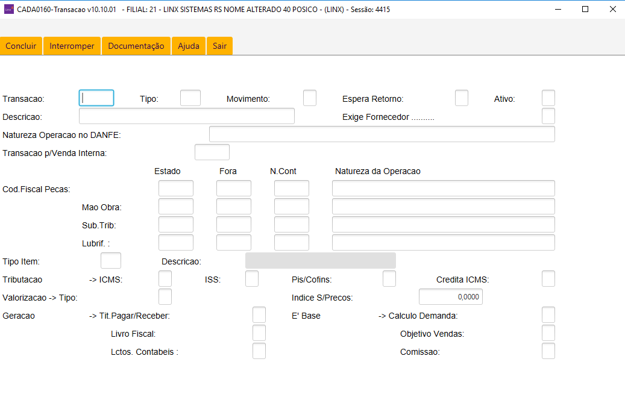
Task: Click the Livro Fiscal box
Action: pyautogui.click(x=259, y=333)
